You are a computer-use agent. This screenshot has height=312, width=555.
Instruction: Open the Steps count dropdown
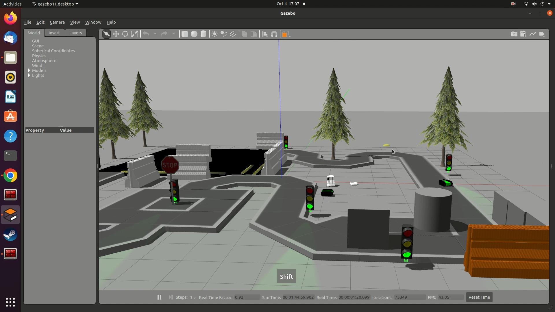[193, 297]
